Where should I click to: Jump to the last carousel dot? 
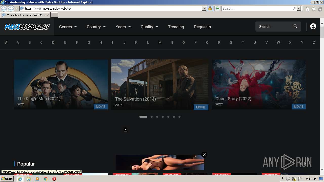[x=179, y=117]
